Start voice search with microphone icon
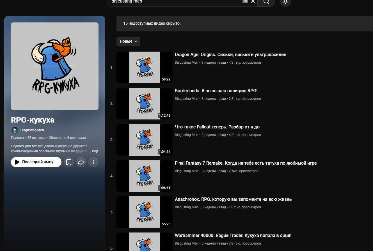Image resolution: width=373 pixels, height=251 pixels. pyautogui.click(x=285, y=2)
